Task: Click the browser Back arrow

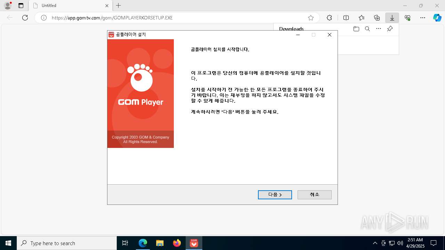Action: (x=10, y=18)
